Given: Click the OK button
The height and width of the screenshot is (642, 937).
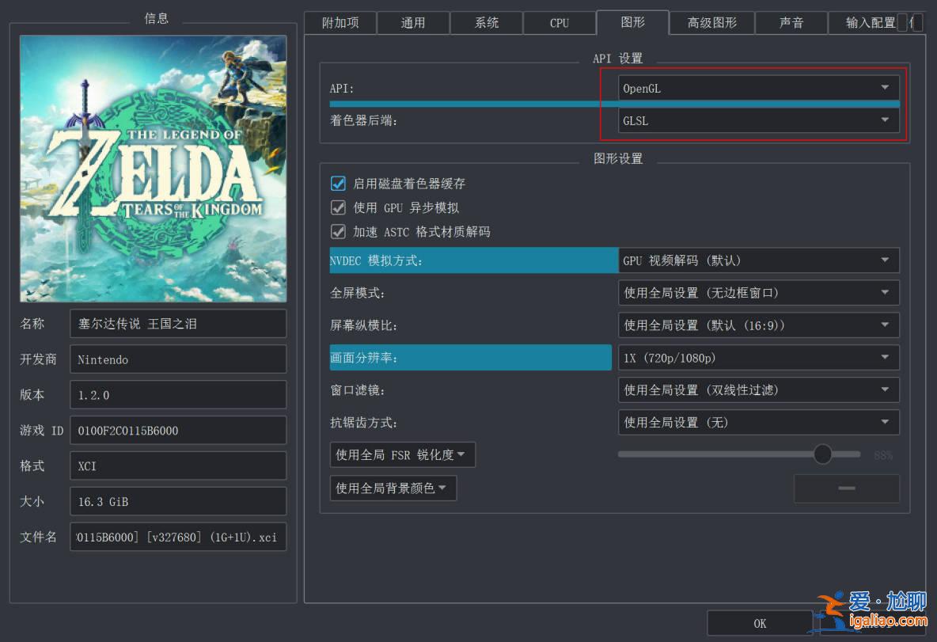Looking at the screenshot, I should pos(760,623).
